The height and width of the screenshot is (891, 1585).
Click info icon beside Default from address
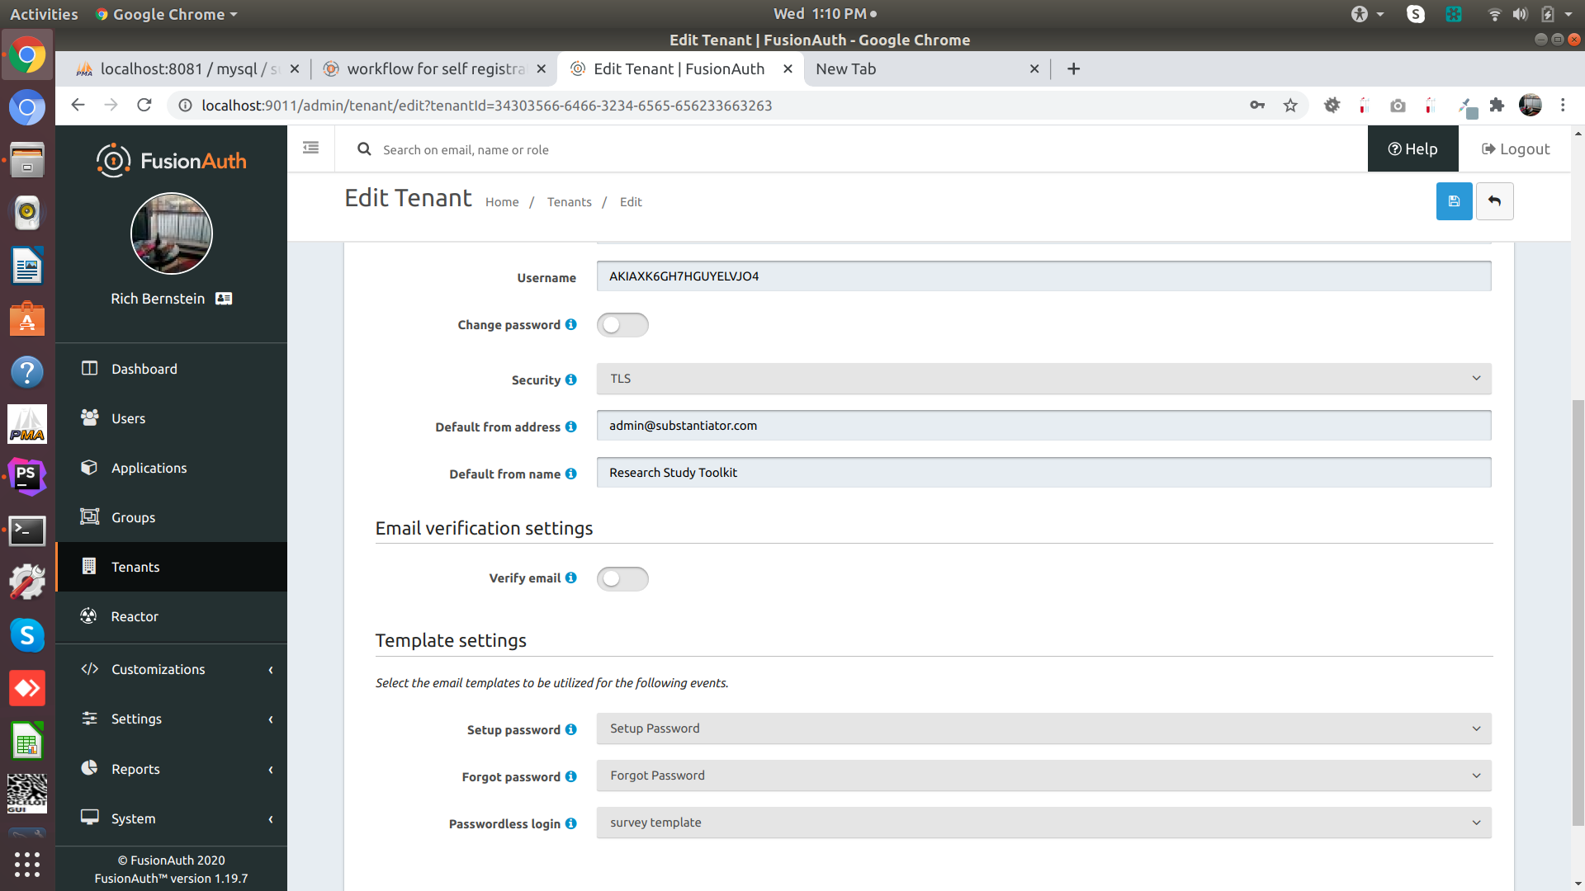pos(570,427)
